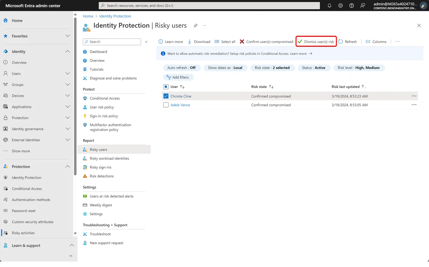
Task: Collapse the Identity nav section
Action: 68,51
